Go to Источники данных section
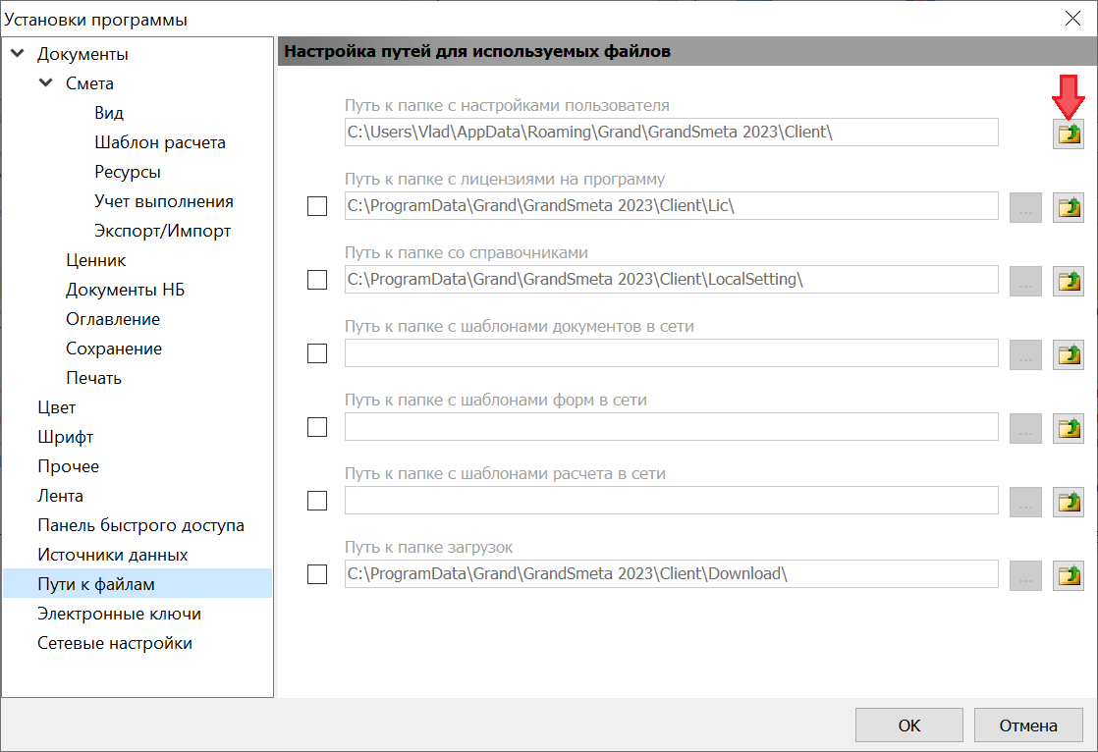Image resolution: width=1098 pixels, height=752 pixels. click(112, 555)
